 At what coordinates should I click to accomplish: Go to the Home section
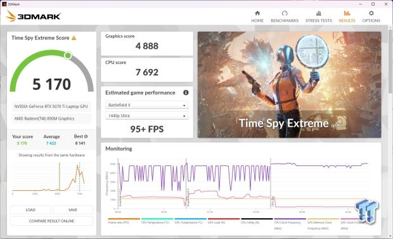257,16
